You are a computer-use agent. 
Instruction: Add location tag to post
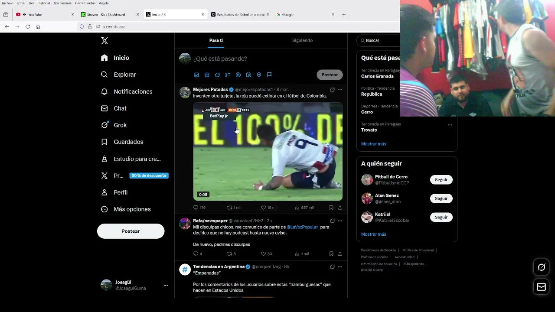click(x=259, y=75)
